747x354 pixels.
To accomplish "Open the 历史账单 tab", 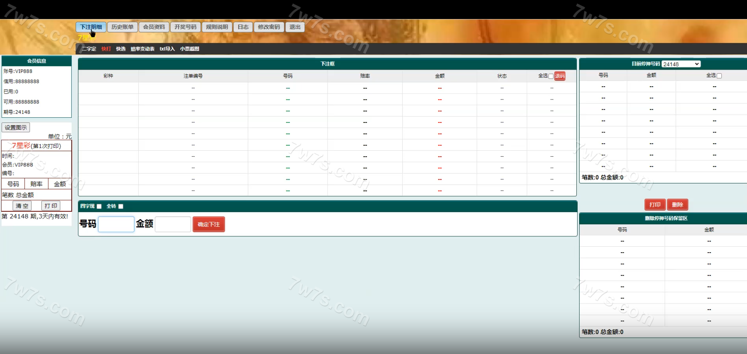I will pyautogui.click(x=122, y=27).
